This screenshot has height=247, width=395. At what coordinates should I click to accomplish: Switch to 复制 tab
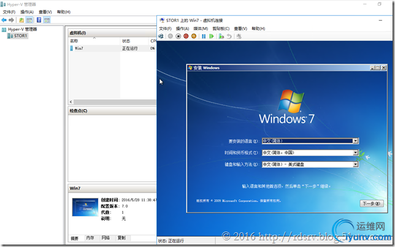click(121, 238)
